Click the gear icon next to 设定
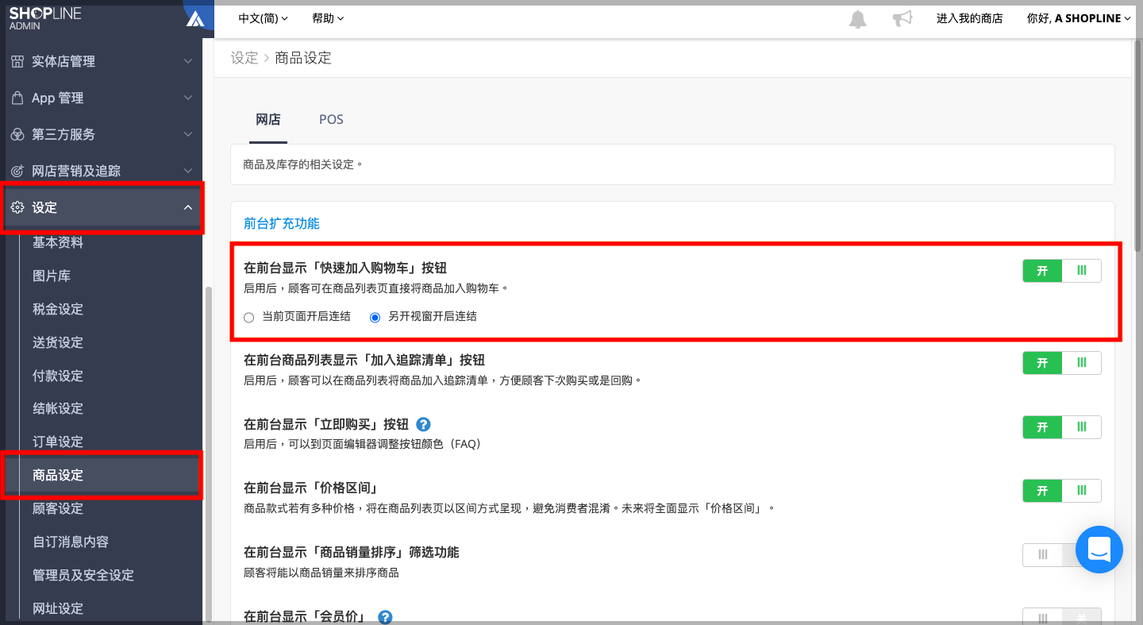Screen dimensions: 1143x625 coord(17,207)
